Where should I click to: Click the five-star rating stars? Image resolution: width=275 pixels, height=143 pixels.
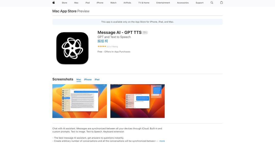tap(102, 46)
